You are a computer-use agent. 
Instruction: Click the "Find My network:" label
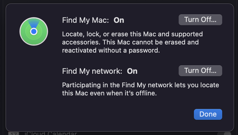click(x=92, y=71)
